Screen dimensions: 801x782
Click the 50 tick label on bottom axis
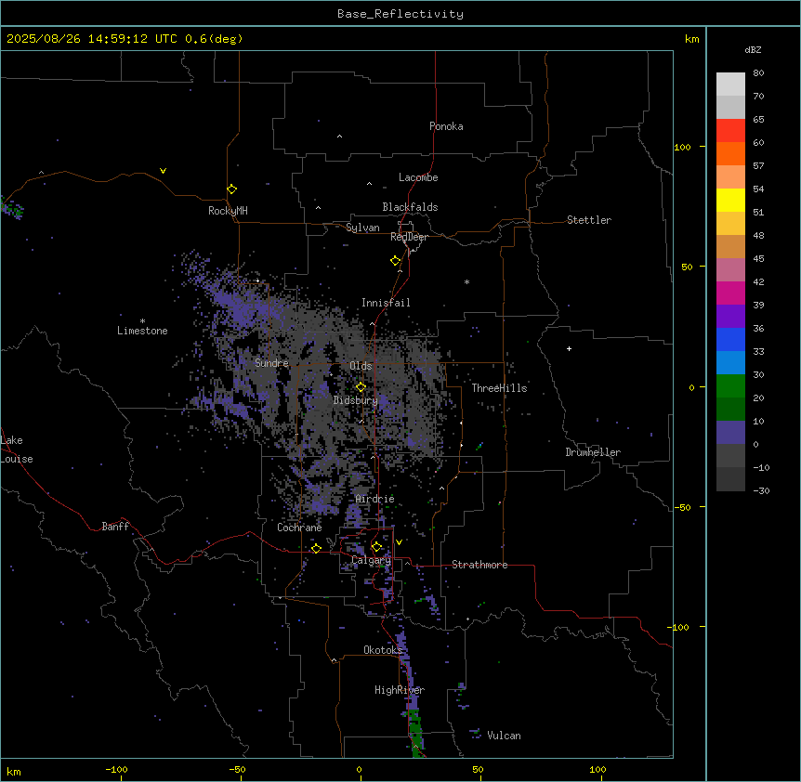coord(478,769)
